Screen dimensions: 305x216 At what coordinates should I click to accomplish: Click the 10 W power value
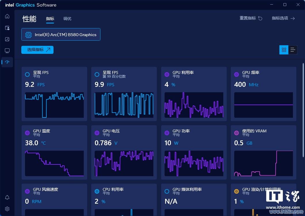point(171,143)
